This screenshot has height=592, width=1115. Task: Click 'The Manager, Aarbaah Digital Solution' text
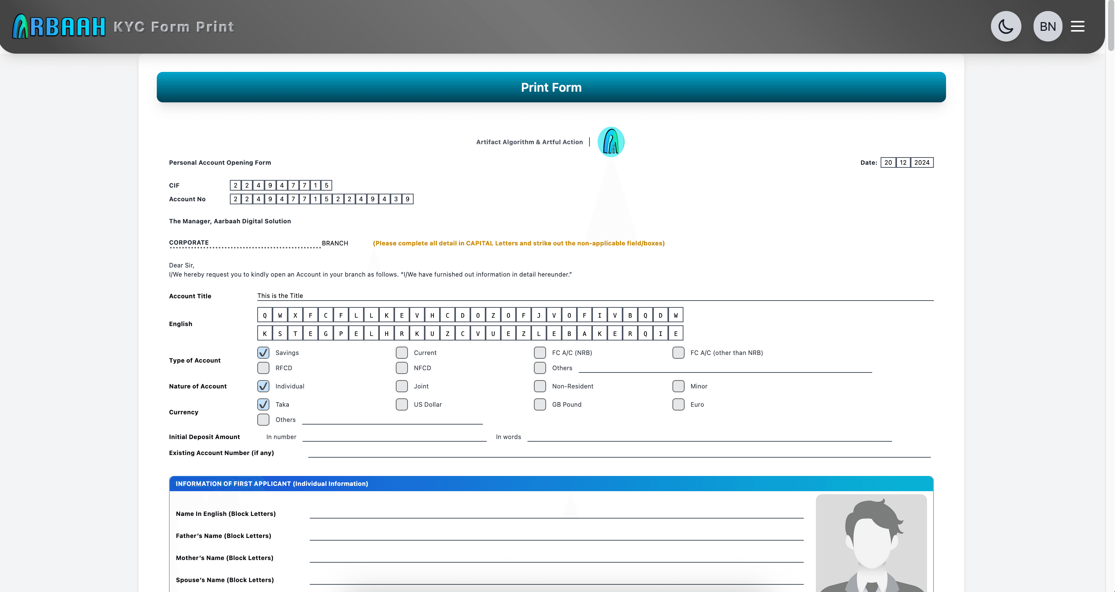[230, 221]
